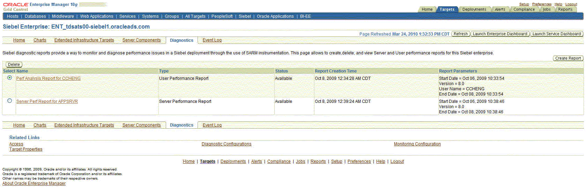Go to PeopleSoft subtab
The height and width of the screenshot is (189, 586).
point(222,16)
